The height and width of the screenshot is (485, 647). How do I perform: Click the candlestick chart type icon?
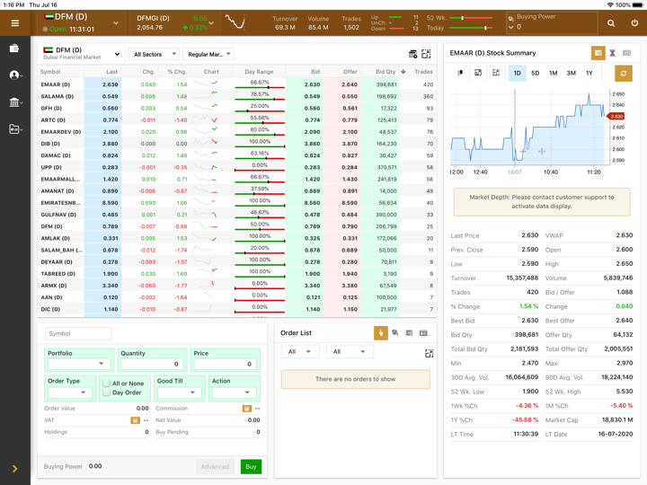pos(461,74)
